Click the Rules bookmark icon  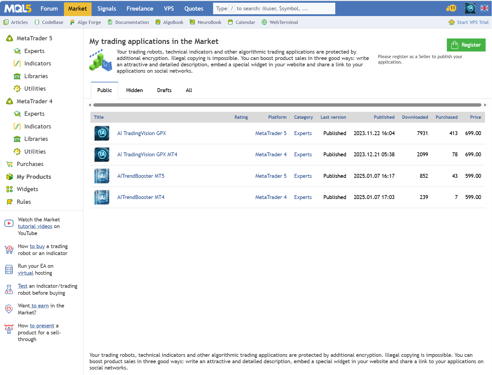10,202
